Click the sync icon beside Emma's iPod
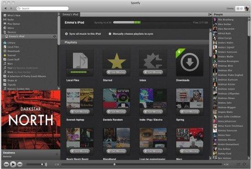 click(54, 37)
